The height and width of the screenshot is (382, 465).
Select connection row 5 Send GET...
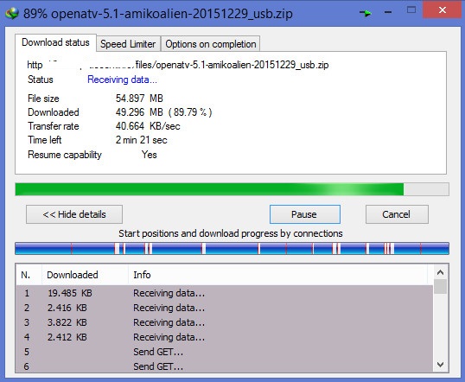[225, 352]
